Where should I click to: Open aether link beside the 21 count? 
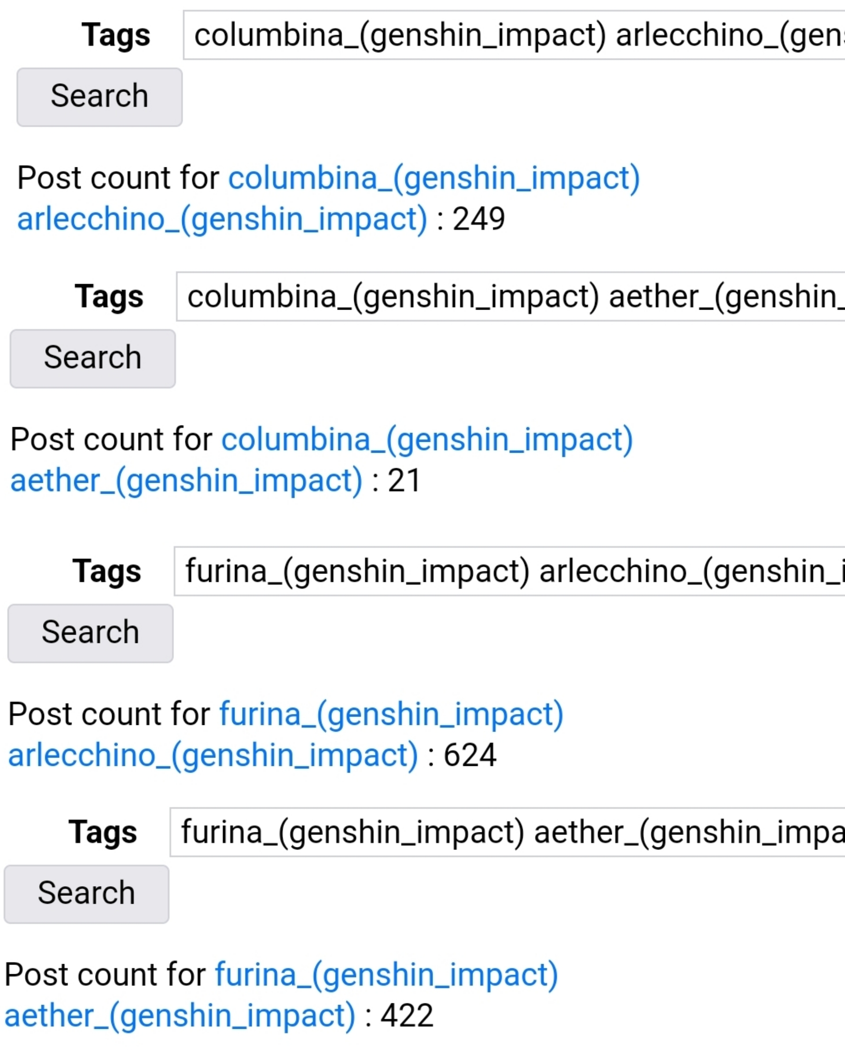(x=186, y=480)
